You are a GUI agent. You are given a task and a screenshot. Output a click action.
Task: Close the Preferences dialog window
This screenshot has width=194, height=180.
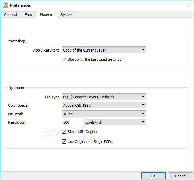[x=189, y=5]
